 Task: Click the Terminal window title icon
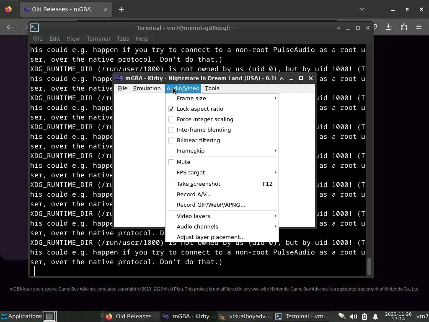pyautogui.click(x=34, y=28)
